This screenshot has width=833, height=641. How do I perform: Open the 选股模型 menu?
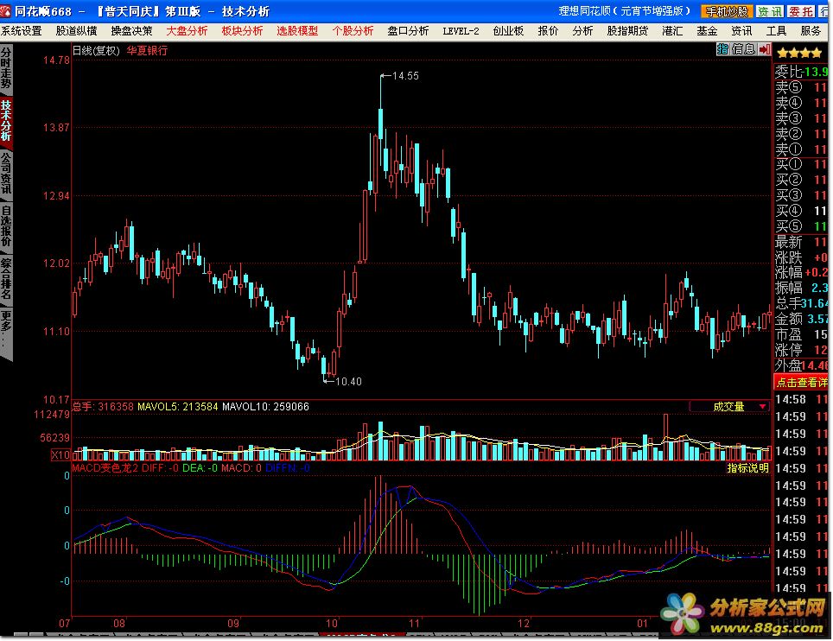coord(297,31)
